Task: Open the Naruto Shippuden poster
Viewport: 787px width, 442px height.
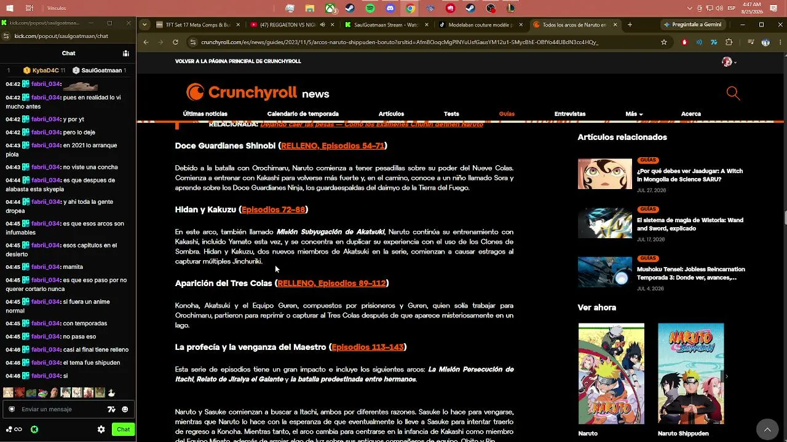Action: (x=690, y=374)
